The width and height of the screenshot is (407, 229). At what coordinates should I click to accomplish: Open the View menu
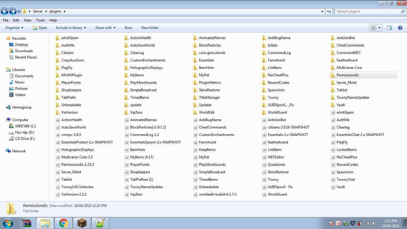(28, 20)
